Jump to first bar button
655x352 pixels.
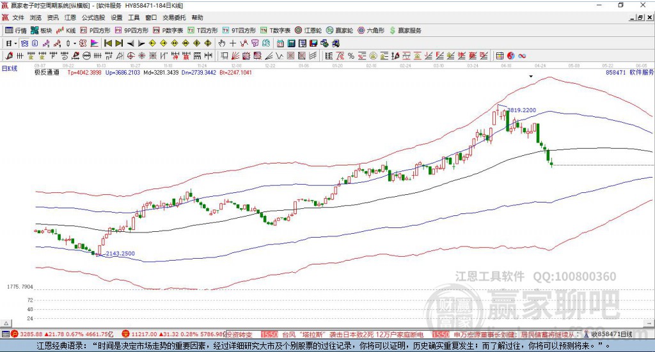pos(107,43)
